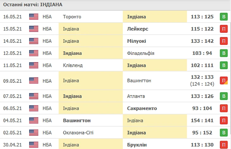Image resolution: width=231 pixels, height=149 pixels.
Task: Click the overtime loss icon for 09.05.21 match
Action: coord(224,81)
